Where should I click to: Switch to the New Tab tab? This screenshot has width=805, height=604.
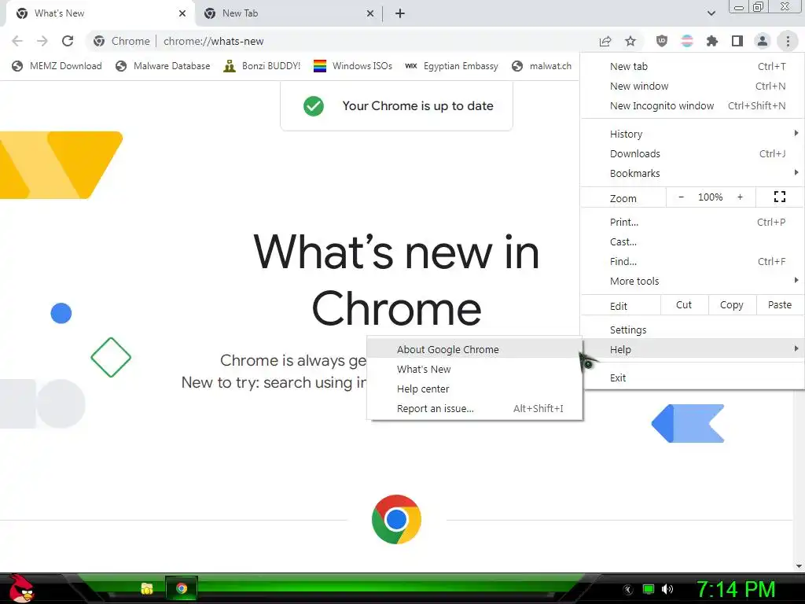[289, 13]
